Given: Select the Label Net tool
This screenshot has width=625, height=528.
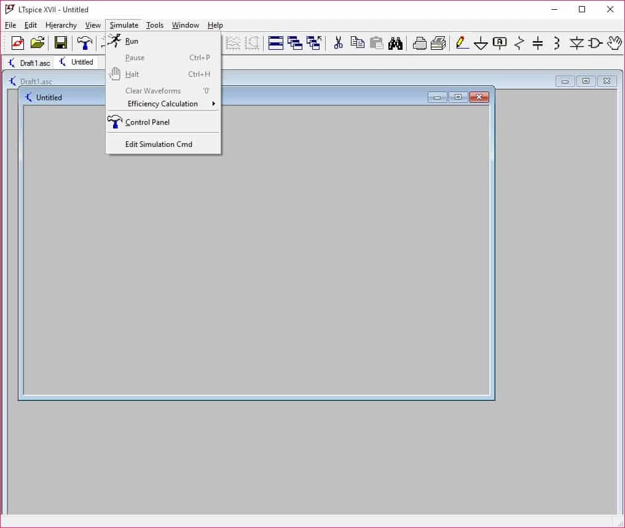Looking at the screenshot, I should click(500, 43).
